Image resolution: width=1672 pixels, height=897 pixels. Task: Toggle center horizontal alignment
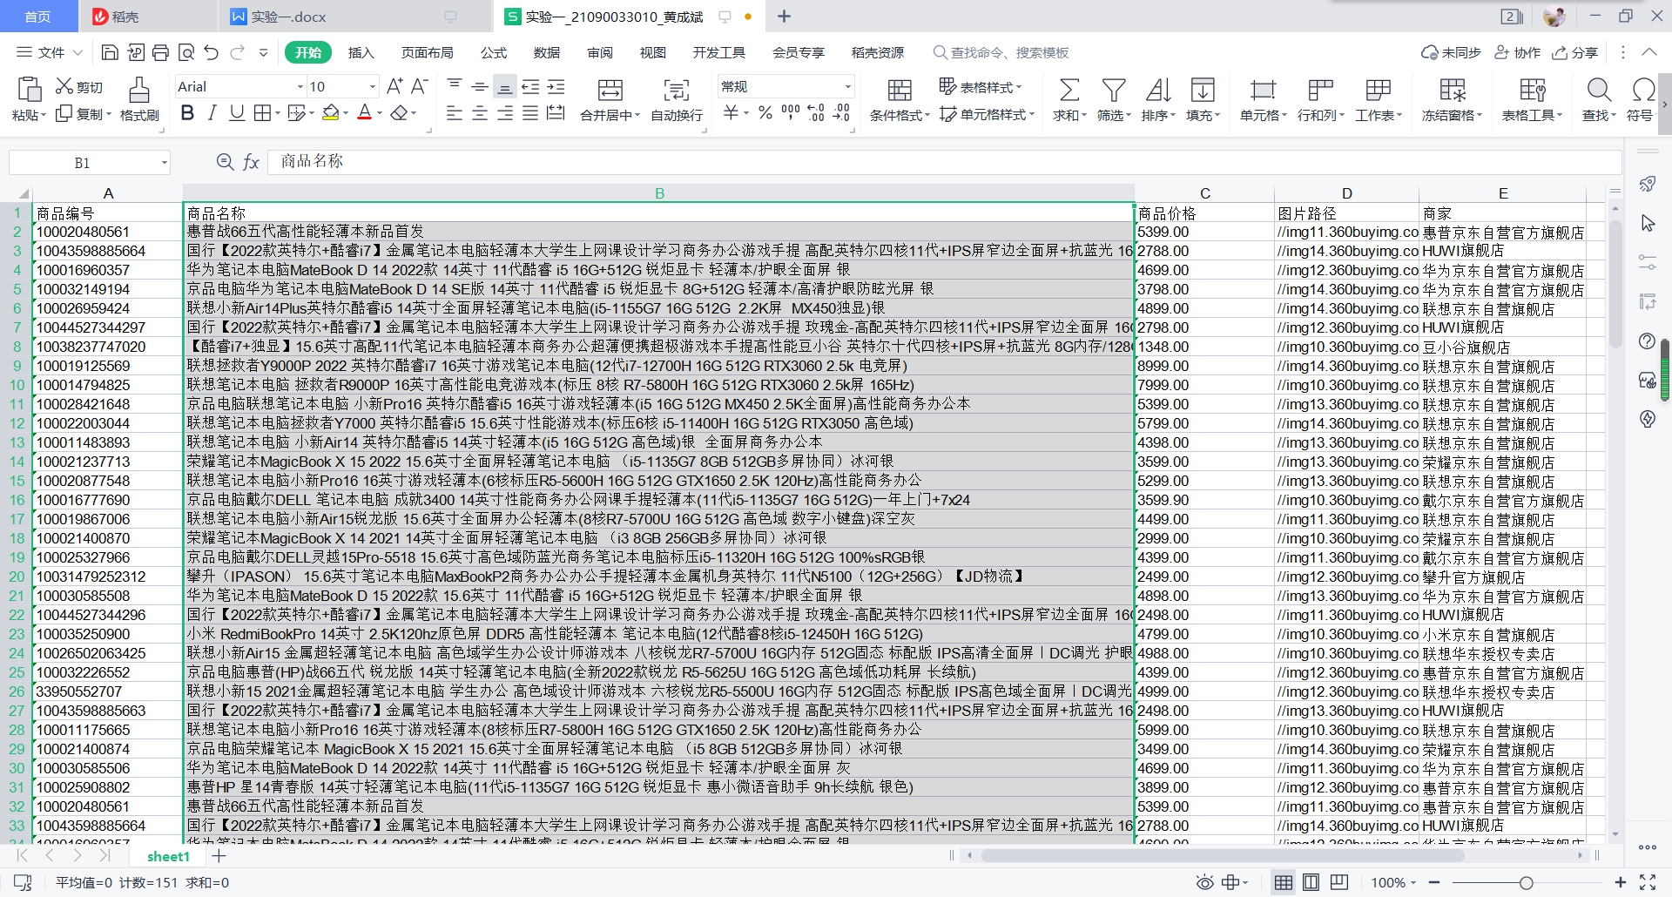click(479, 113)
